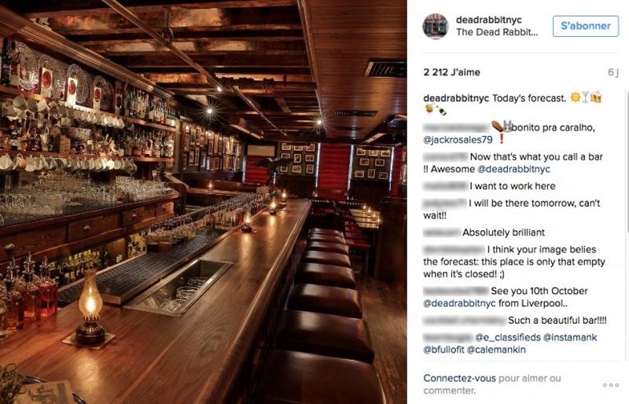Click the S'abonner follow button
Screen dimensions: 629x404
coord(586,26)
